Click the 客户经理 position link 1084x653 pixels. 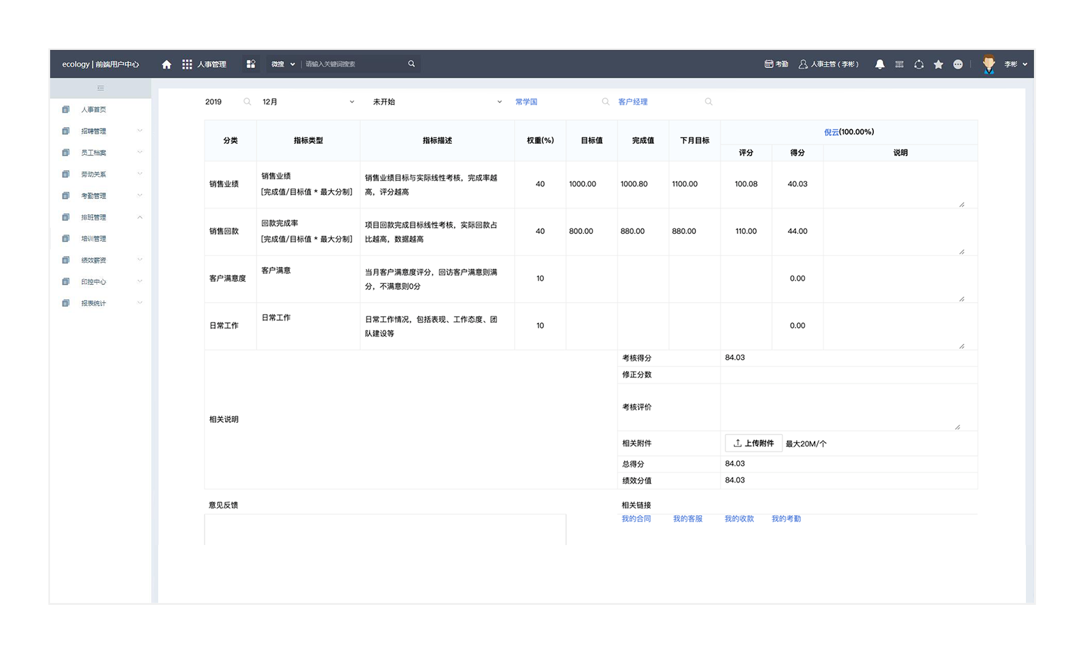(633, 102)
